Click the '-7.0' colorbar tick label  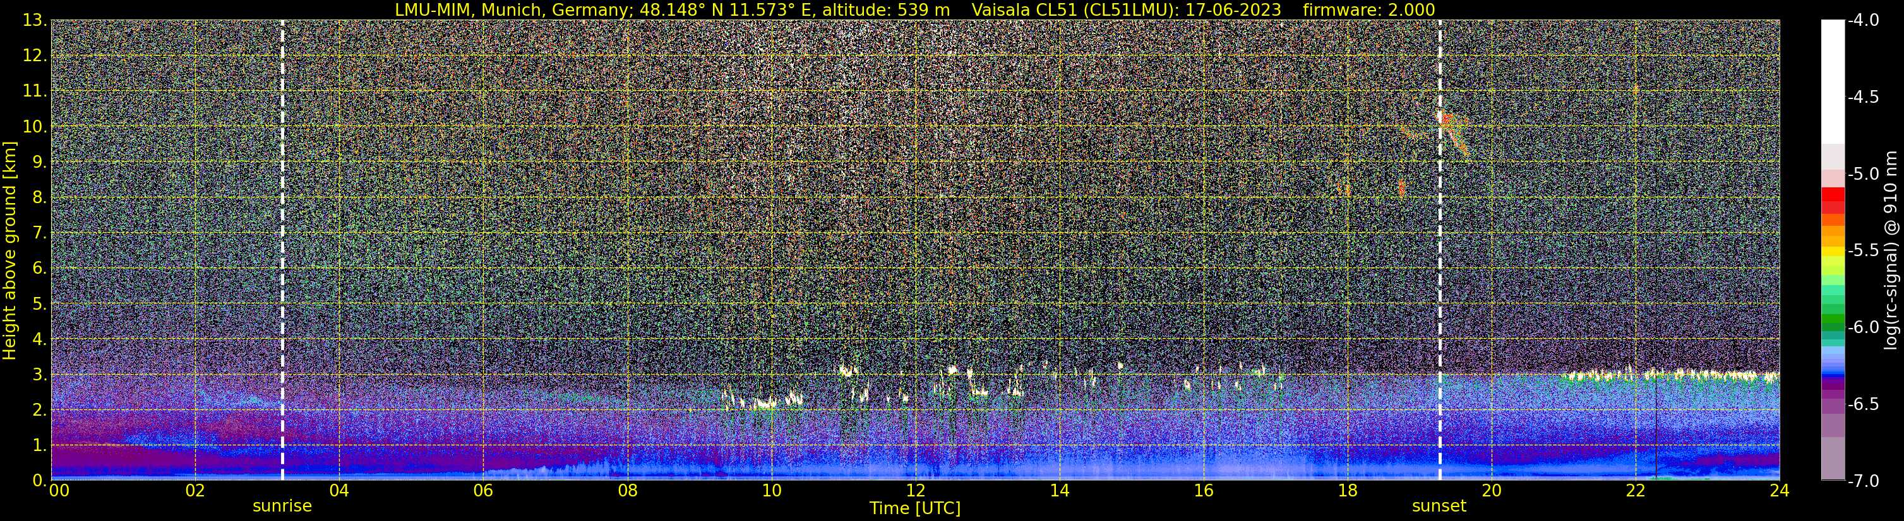1864,481
